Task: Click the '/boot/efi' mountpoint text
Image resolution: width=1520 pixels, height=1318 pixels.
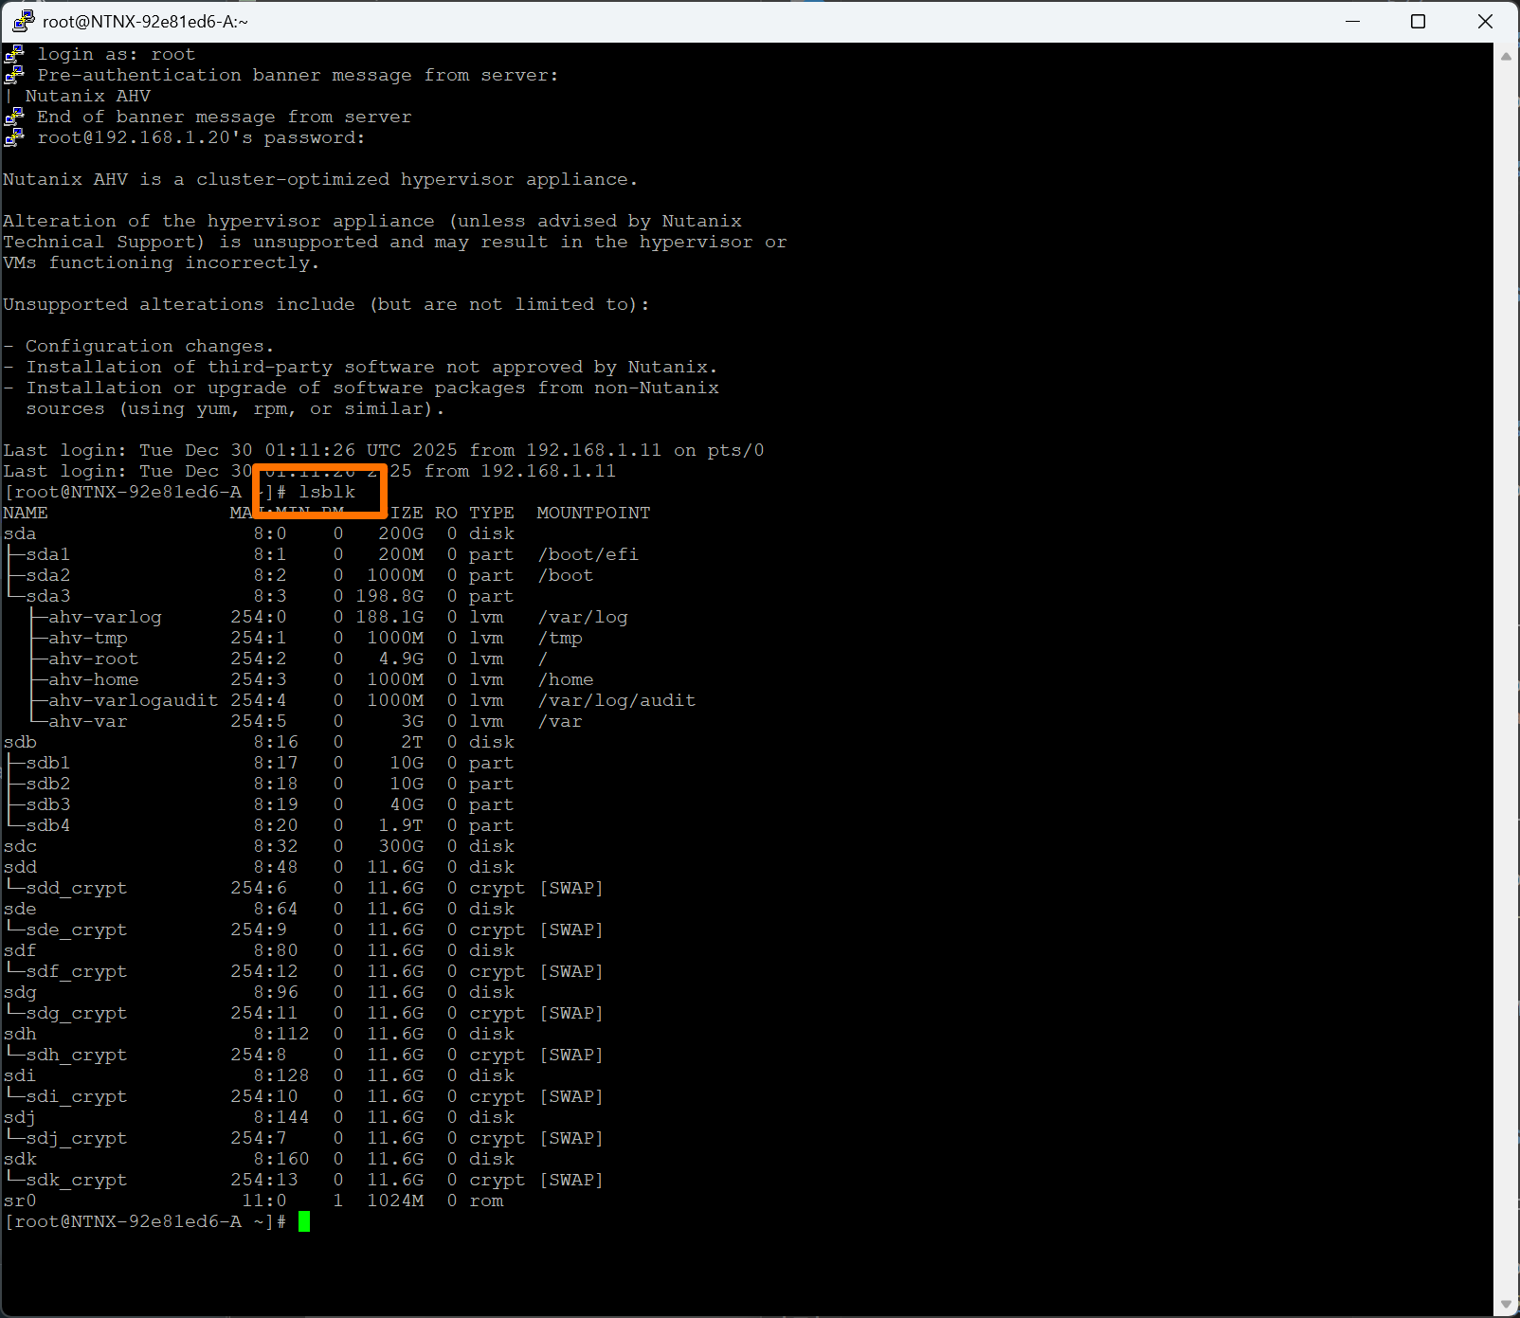Action: tap(588, 554)
